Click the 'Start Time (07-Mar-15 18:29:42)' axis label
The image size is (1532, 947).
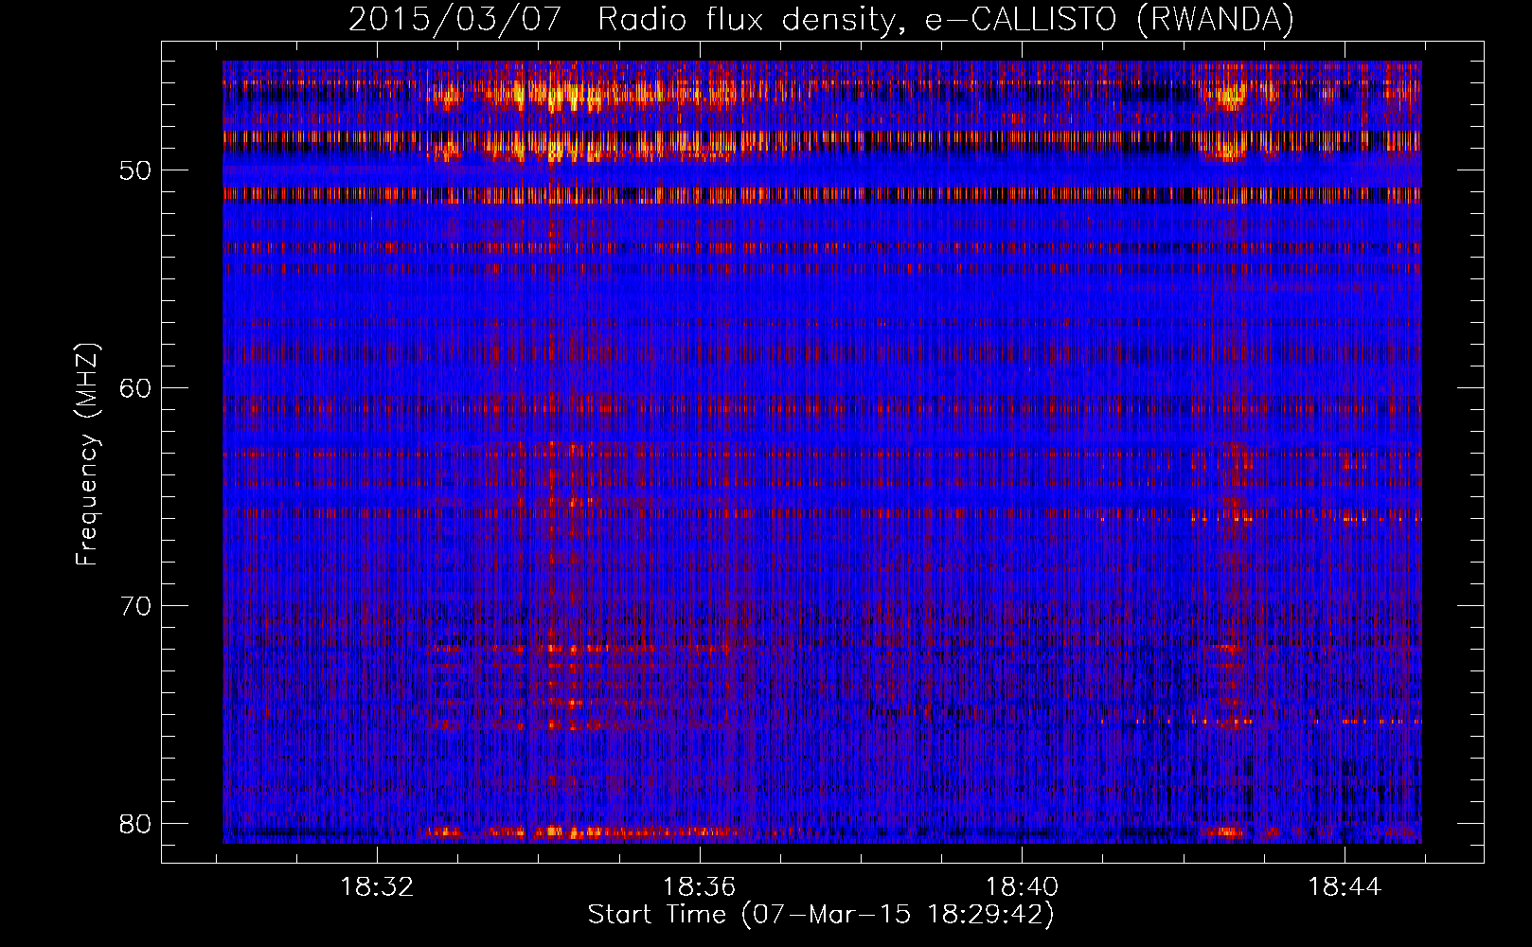pos(821,915)
